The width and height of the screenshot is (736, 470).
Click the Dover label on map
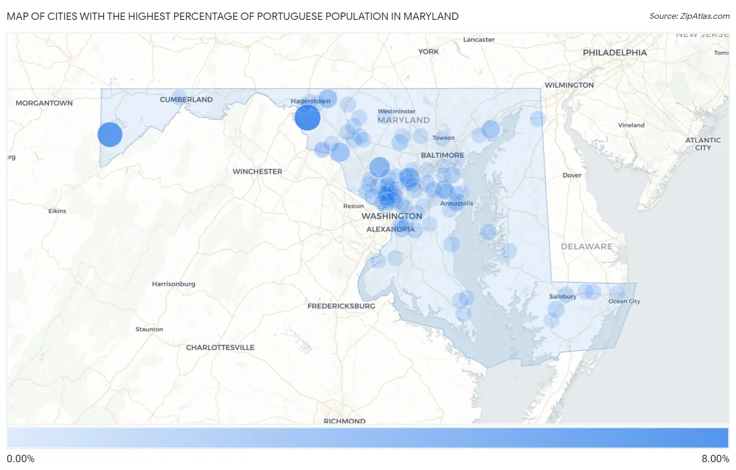(x=572, y=175)
